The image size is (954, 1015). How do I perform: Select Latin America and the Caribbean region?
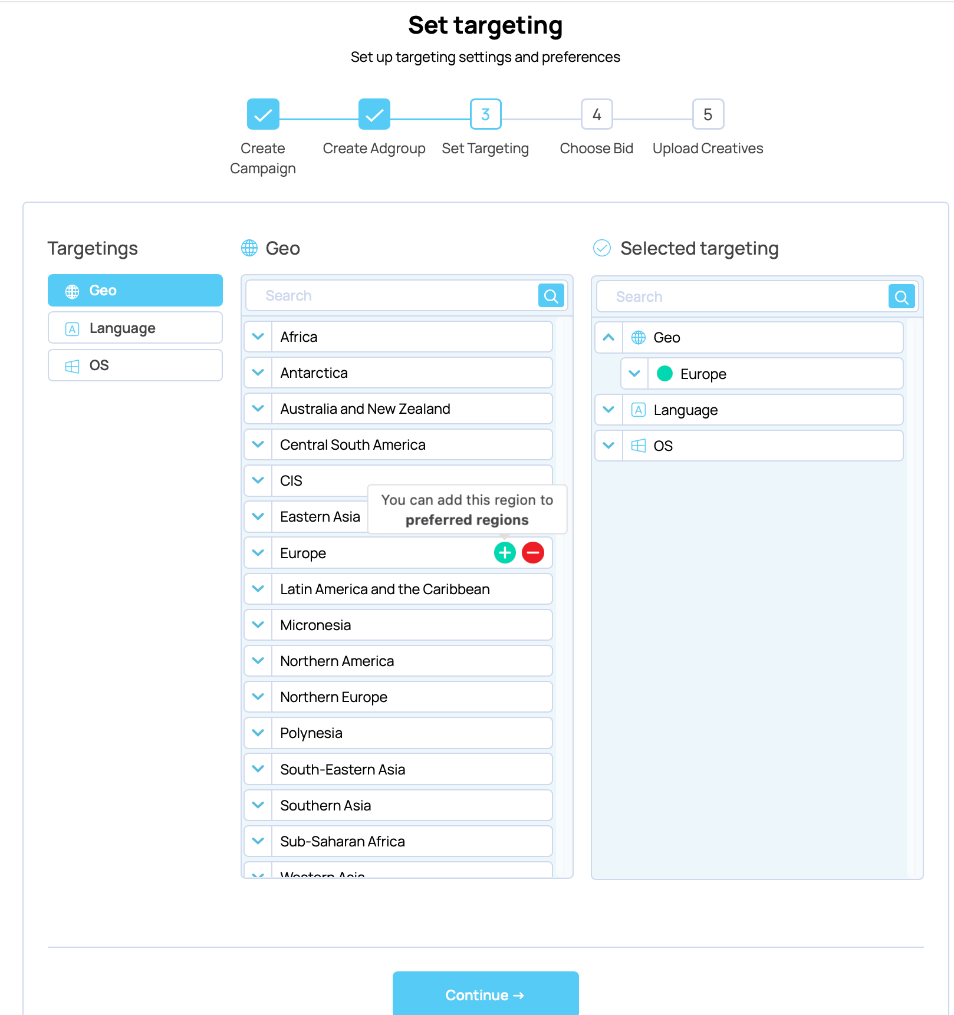(385, 589)
